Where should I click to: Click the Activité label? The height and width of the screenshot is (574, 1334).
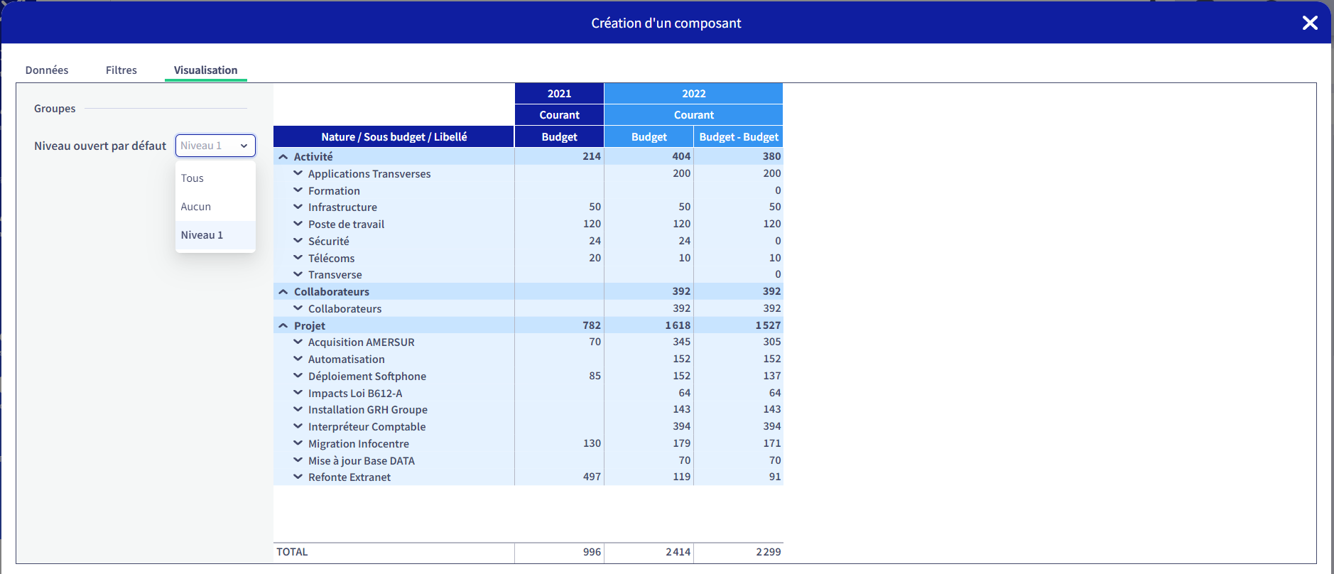pos(313,156)
